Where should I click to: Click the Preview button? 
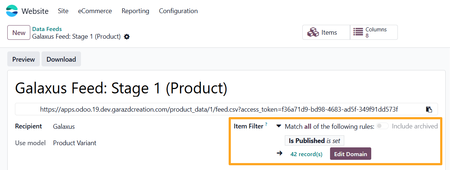[x=24, y=59]
